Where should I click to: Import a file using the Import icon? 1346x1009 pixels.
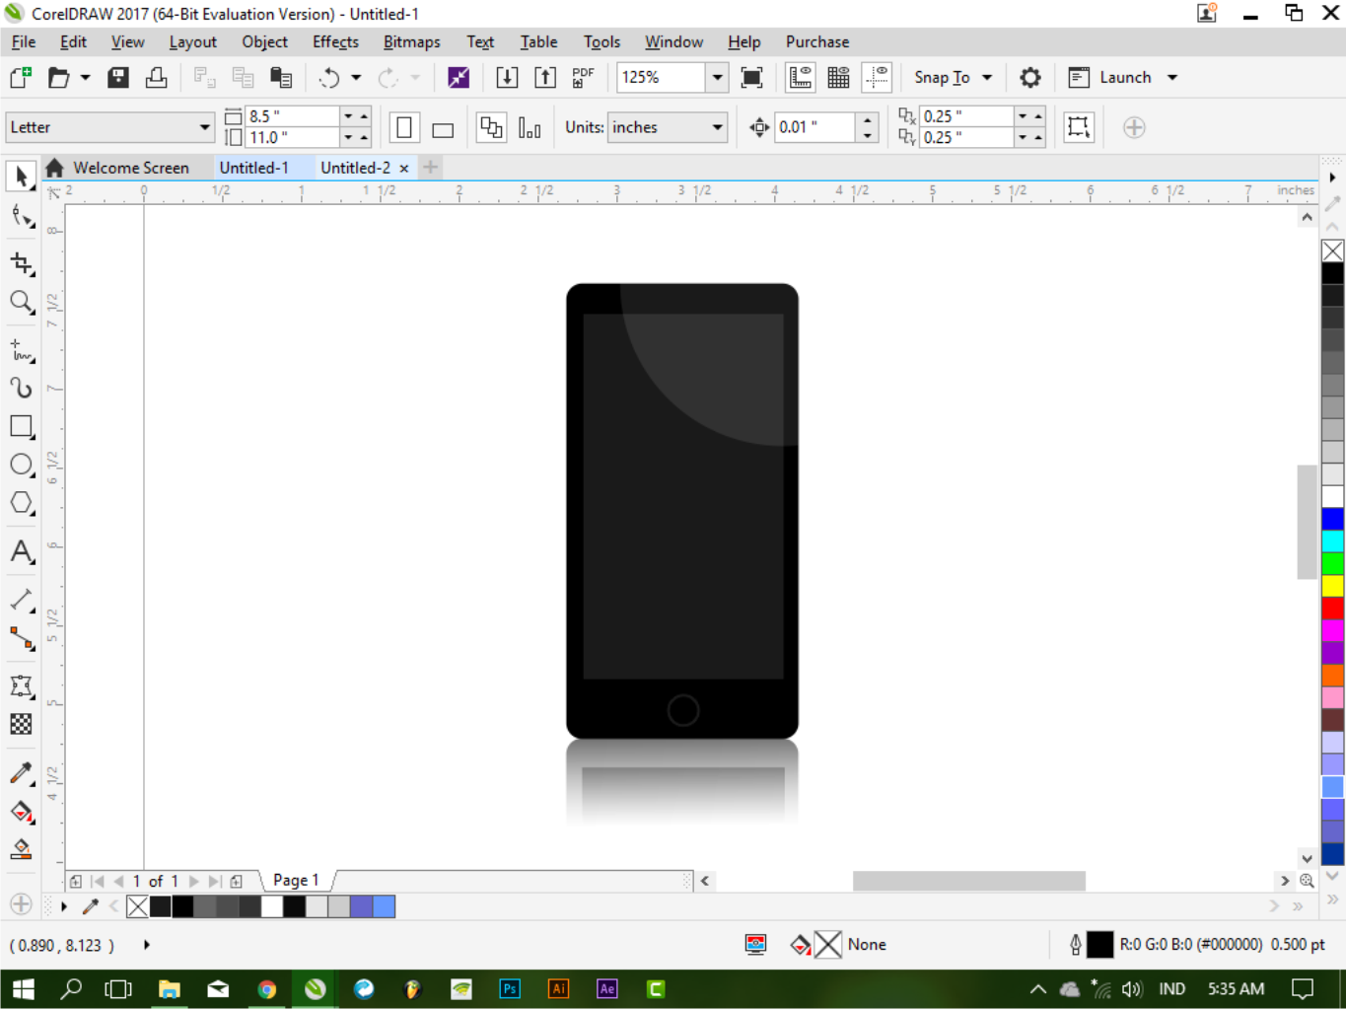tap(506, 77)
